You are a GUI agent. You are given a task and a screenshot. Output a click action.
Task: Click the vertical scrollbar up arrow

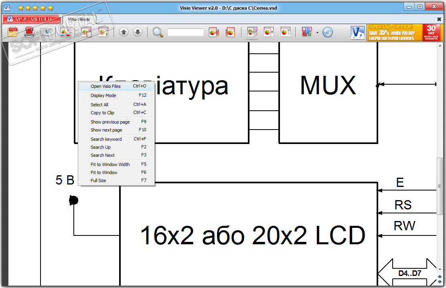click(440, 46)
